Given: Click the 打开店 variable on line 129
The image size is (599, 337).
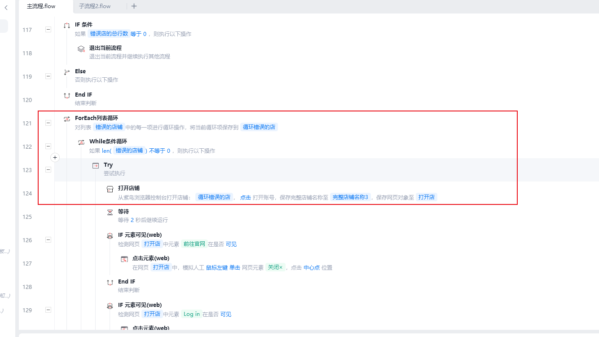Looking at the screenshot, I should (152, 314).
